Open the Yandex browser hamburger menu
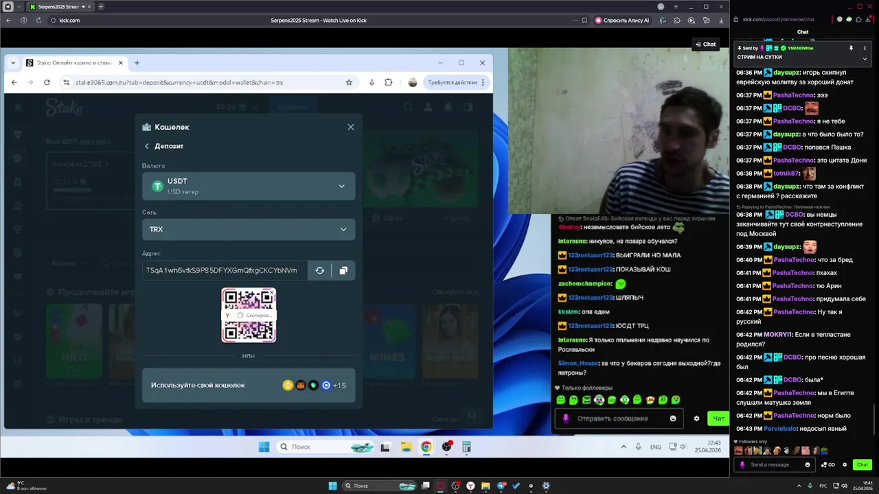The height and width of the screenshot is (494, 879). [x=677, y=7]
